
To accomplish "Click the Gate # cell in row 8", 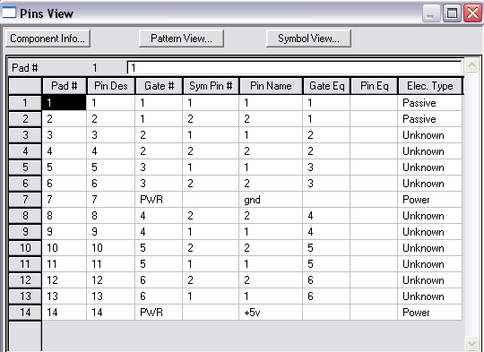I will click(159, 215).
